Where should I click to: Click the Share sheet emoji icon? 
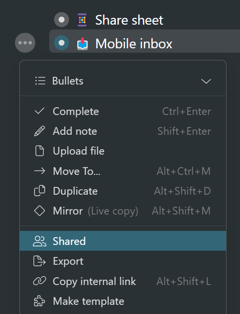point(82,20)
